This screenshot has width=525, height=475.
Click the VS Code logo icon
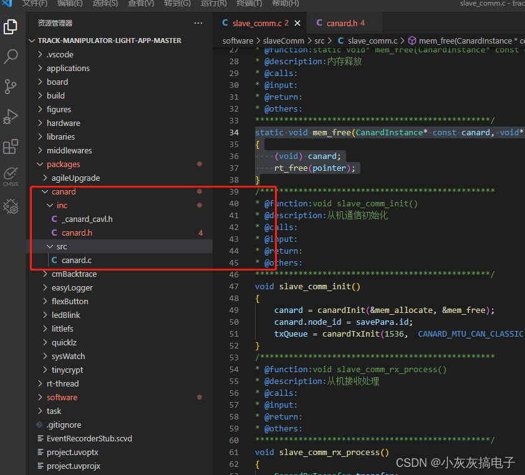pos(7,4)
